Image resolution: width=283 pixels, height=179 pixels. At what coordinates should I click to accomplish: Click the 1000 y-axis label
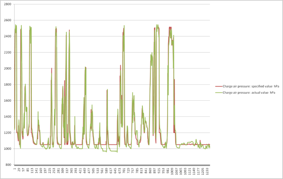pyautogui.click(x=9, y=149)
